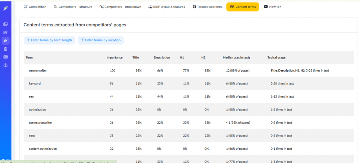Screen dimensions: 361x163
Task: Select the serp term
Action: tap(32, 136)
